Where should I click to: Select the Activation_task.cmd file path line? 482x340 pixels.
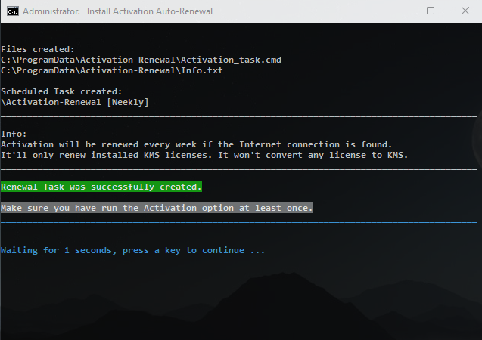pyautogui.click(x=141, y=59)
